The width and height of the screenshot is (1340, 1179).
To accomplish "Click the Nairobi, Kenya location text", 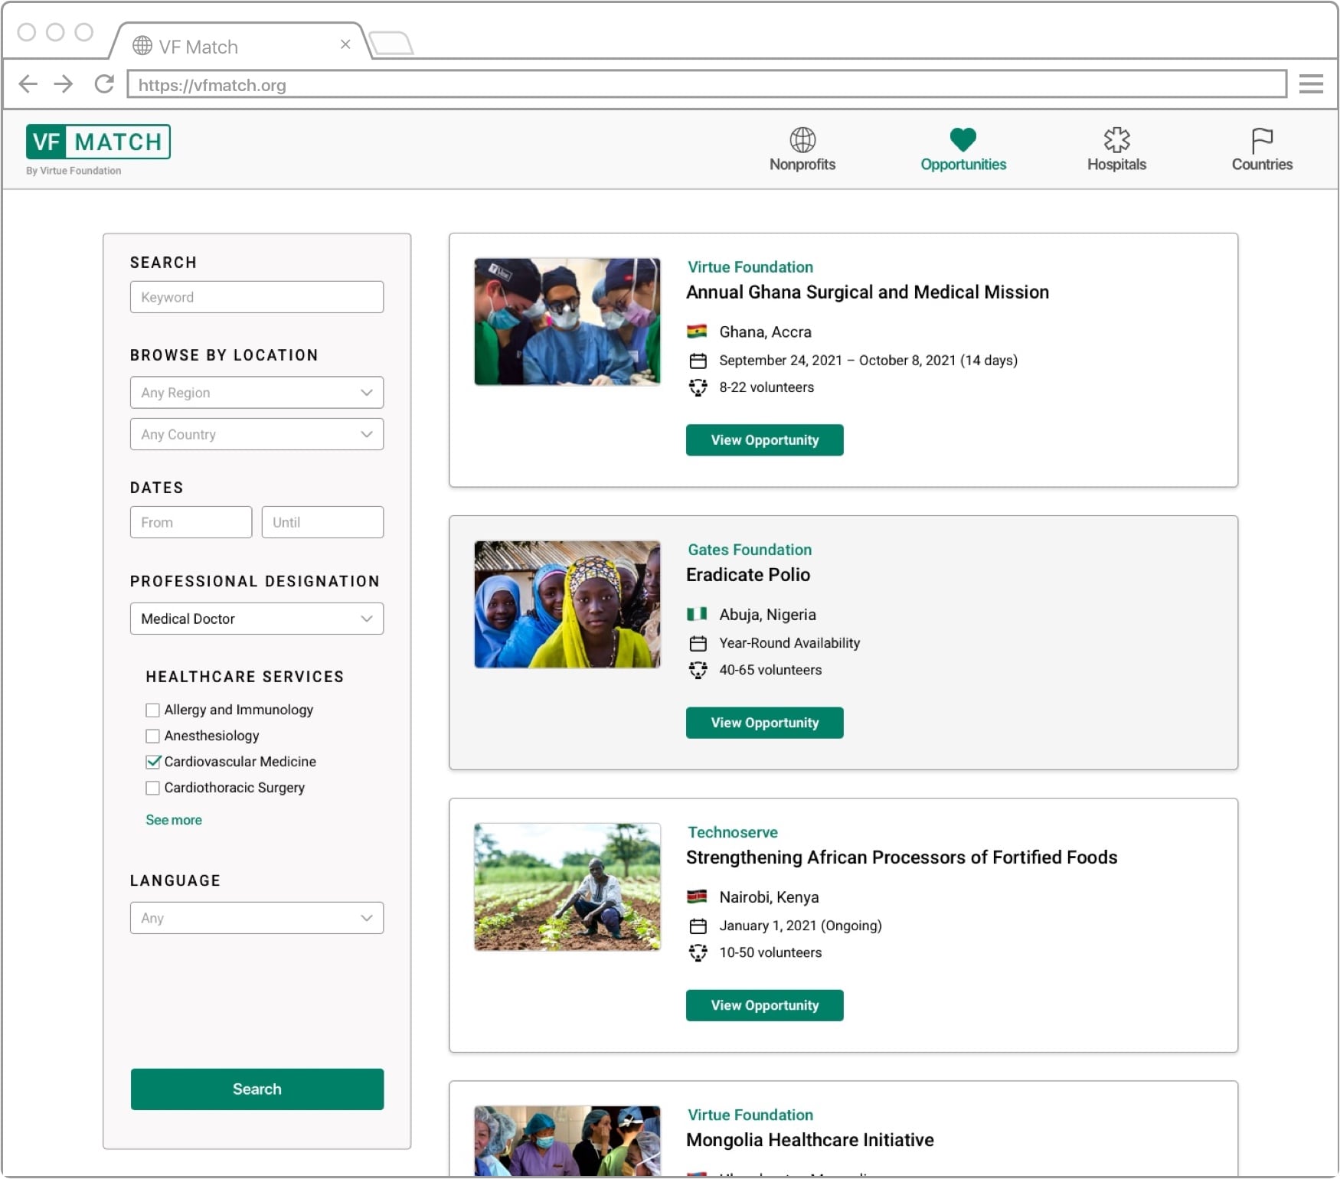I will pyautogui.click(x=769, y=897).
